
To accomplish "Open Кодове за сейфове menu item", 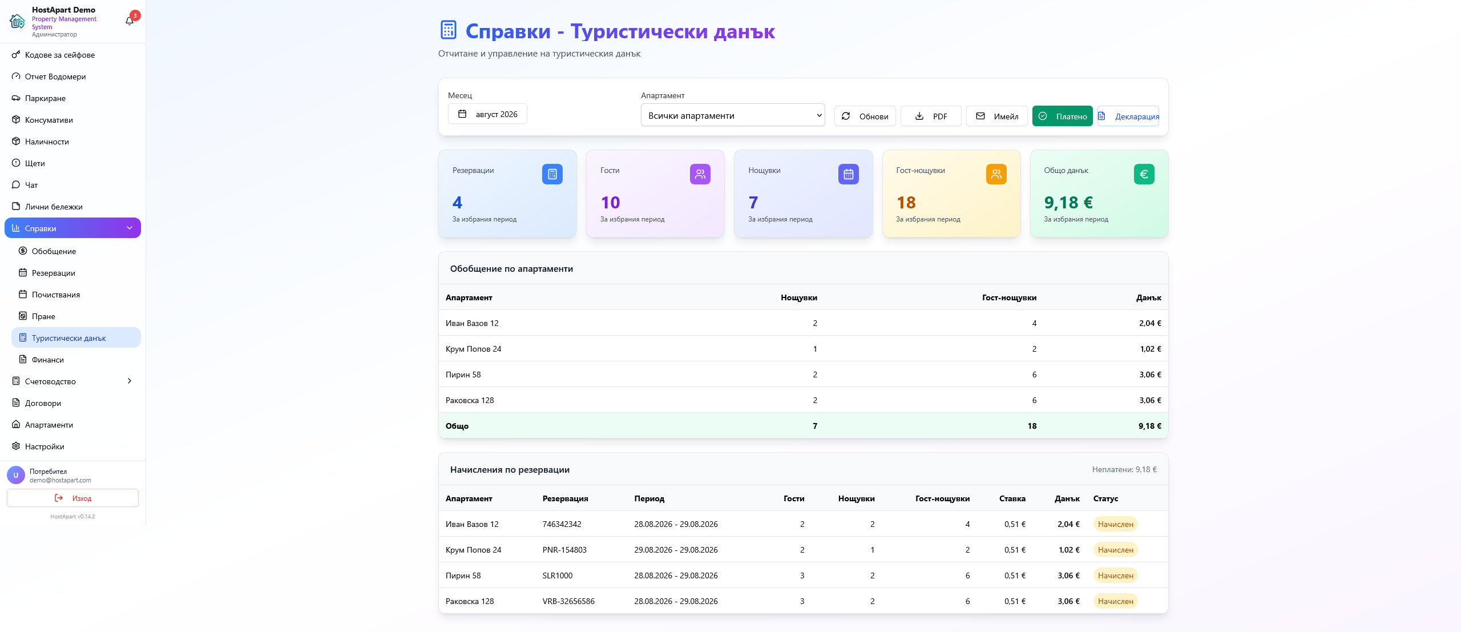I will coord(72,55).
